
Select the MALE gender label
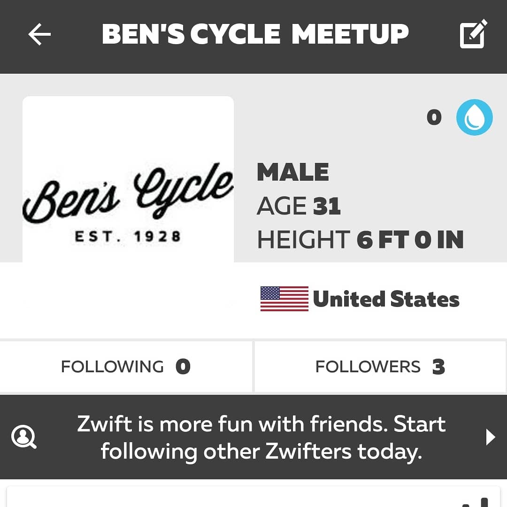293,172
